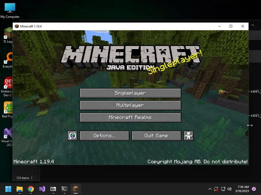The image size is (261, 195).
Task: Open language settings globe icon
Action: 72,136
